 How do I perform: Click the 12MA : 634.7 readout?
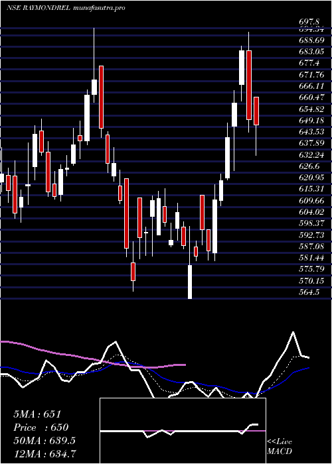[x=44, y=454]
